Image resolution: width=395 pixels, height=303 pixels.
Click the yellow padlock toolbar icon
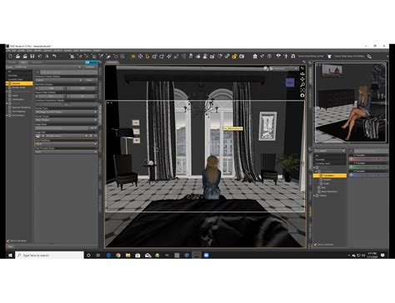pos(234,57)
